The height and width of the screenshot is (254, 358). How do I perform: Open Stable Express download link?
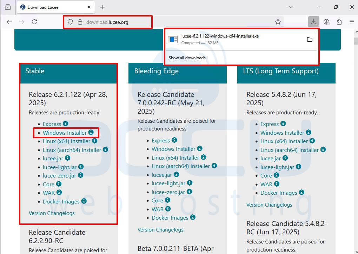pyautogui.click(x=52, y=124)
